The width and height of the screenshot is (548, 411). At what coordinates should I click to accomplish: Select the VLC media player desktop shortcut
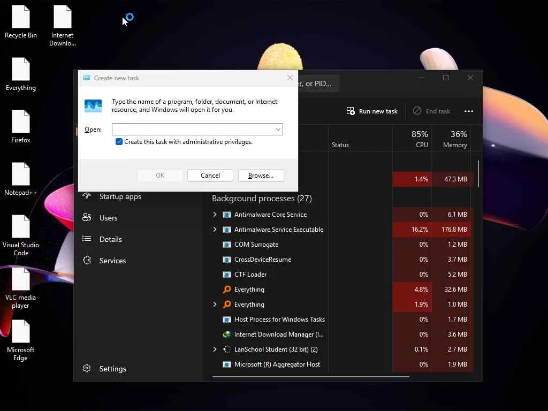click(21, 288)
